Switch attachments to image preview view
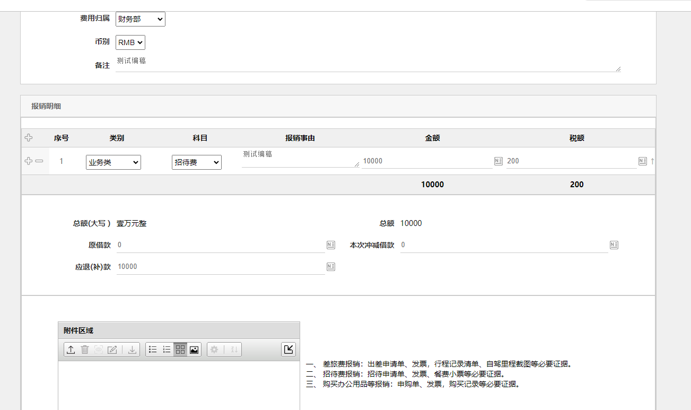This screenshot has width=691, height=410. pyautogui.click(x=194, y=350)
